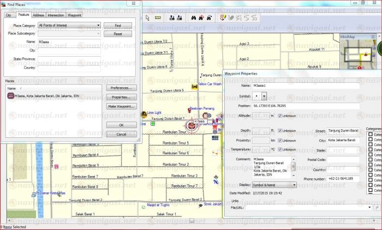Switch to the Intersection tab

click(x=56, y=15)
